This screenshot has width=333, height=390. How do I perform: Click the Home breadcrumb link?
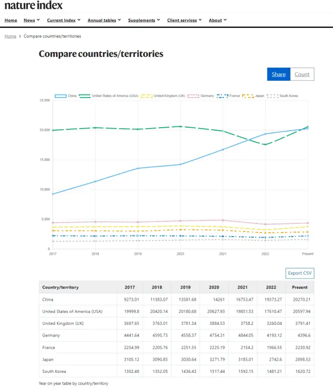[x=10, y=36]
